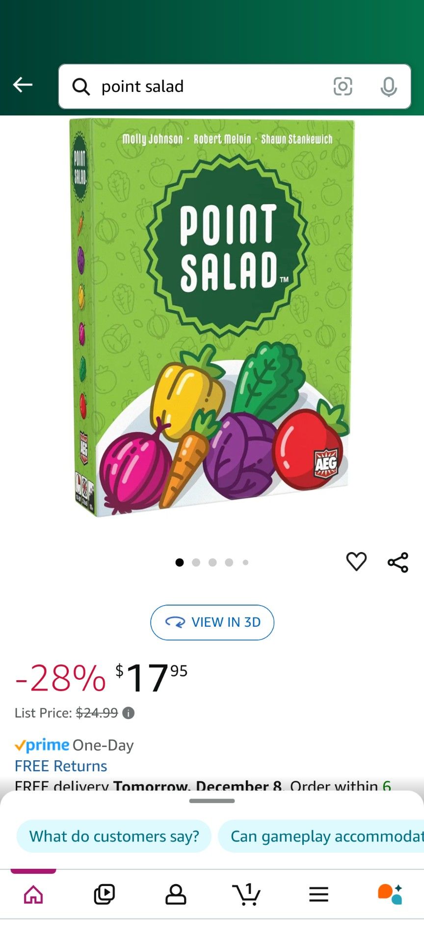Screen dimensions: 424x943
Task: Tap VIEW IN 3D button
Action: point(212,622)
